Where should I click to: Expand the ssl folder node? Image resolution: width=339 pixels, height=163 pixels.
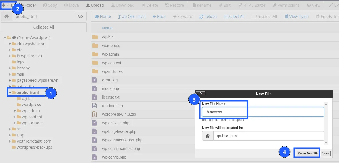10,129
